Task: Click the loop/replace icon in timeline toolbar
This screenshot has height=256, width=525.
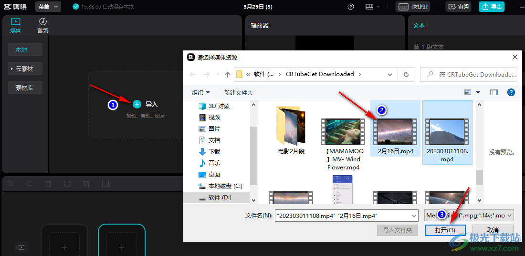Action: click(x=67, y=184)
